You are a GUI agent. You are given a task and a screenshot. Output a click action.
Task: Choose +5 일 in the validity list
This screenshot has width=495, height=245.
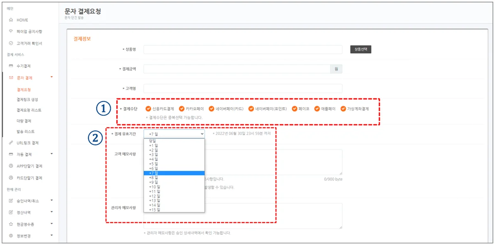pos(174,164)
